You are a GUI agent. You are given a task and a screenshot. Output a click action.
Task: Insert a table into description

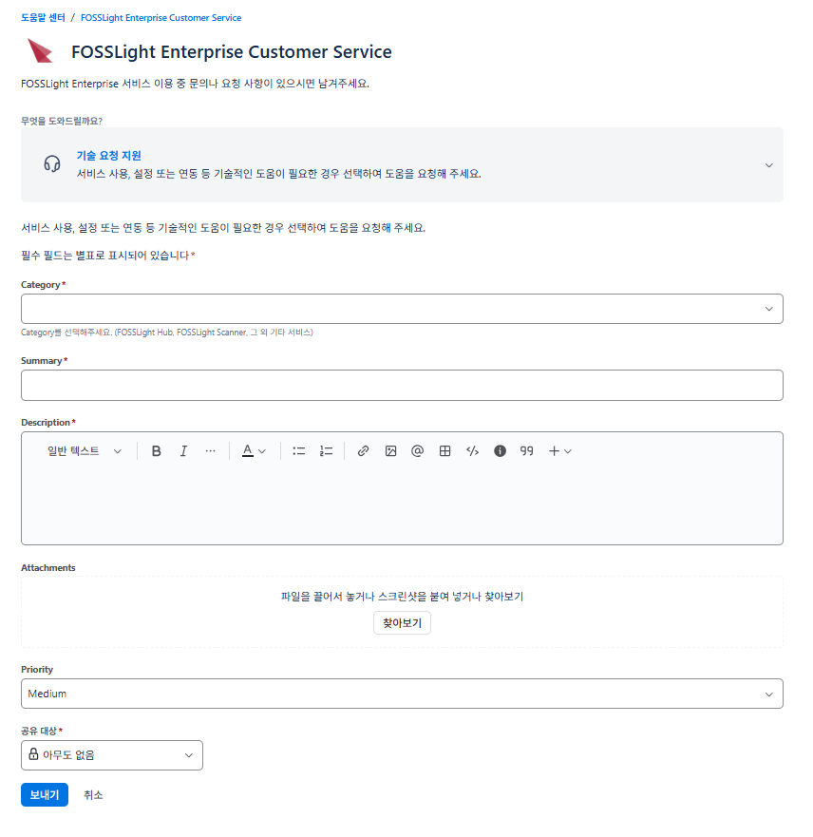point(444,451)
